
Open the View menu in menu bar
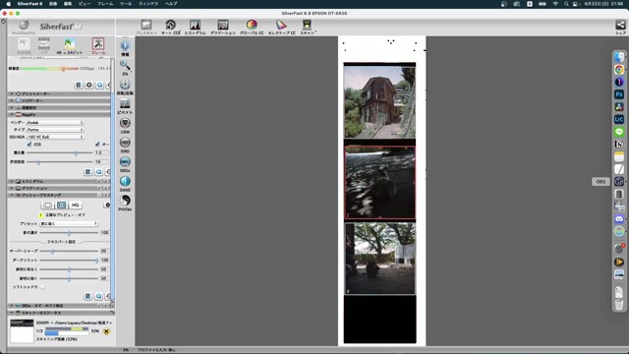point(85,4)
